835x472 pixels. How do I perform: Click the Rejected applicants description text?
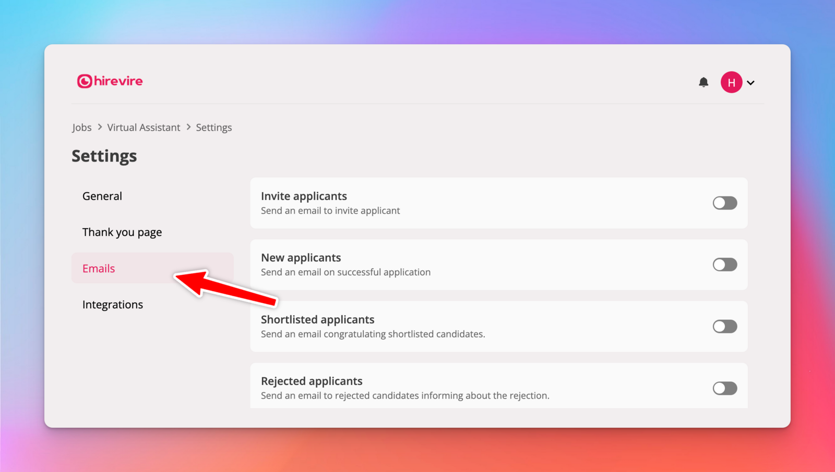coord(405,396)
